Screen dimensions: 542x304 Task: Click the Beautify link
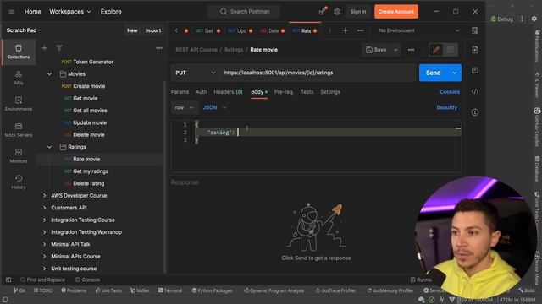446,107
